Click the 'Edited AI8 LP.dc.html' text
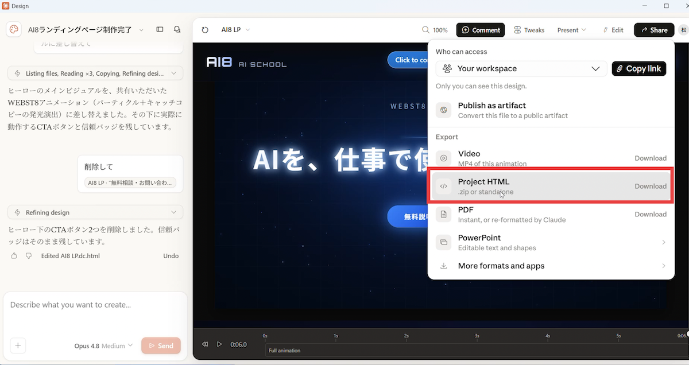Screen dimensions: 689x365 [x=71, y=255]
